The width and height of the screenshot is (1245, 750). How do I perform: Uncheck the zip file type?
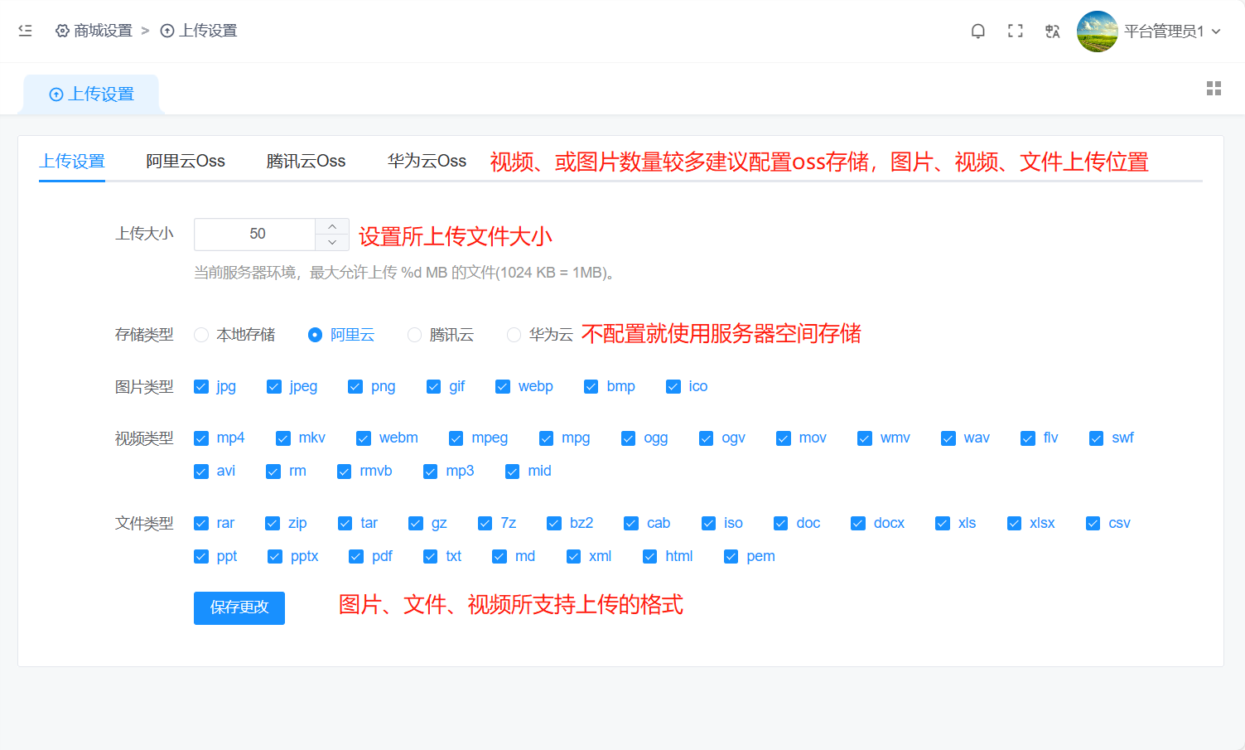coord(273,524)
